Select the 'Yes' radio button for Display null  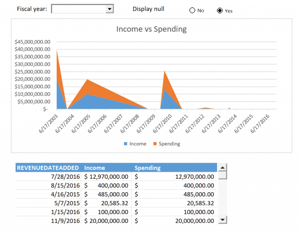click(x=220, y=10)
